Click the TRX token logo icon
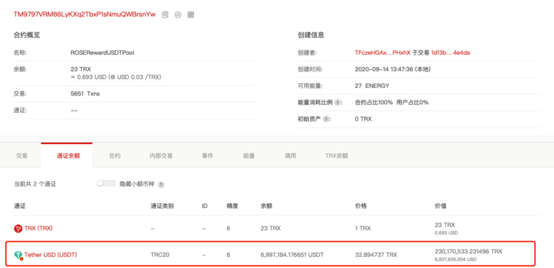554x268 pixels. (x=18, y=229)
